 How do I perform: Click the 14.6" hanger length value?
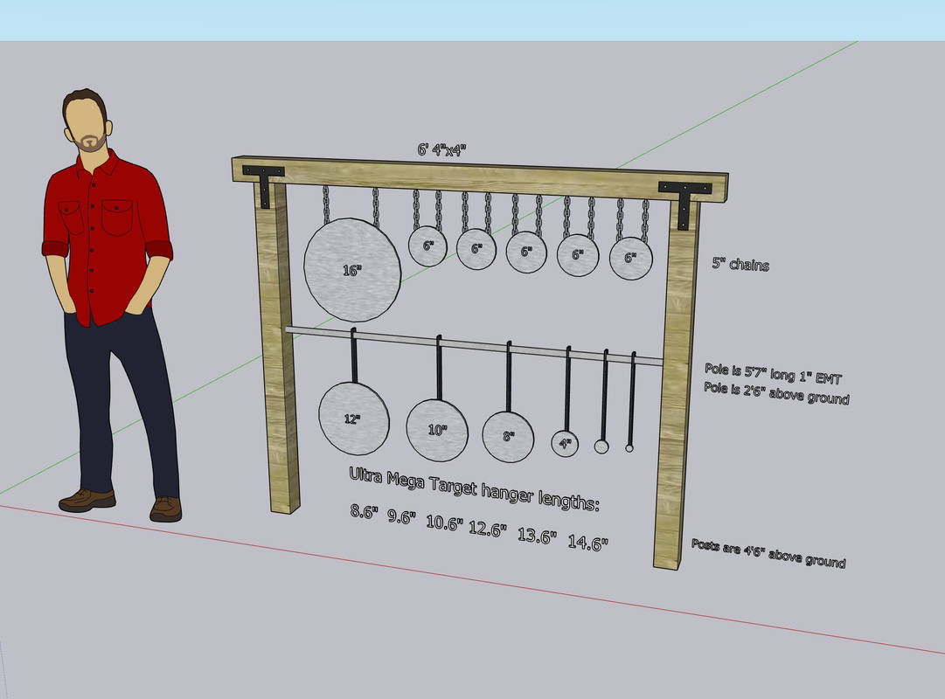(587, 543)
